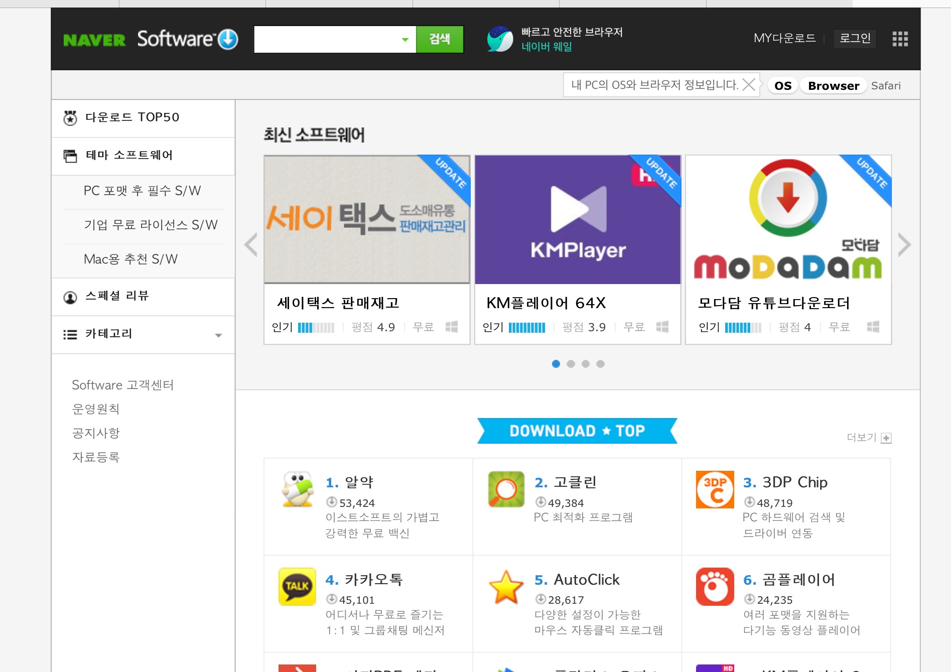Click the download count icon for 알약
This screenshot has width=951, height=672.
332,502
